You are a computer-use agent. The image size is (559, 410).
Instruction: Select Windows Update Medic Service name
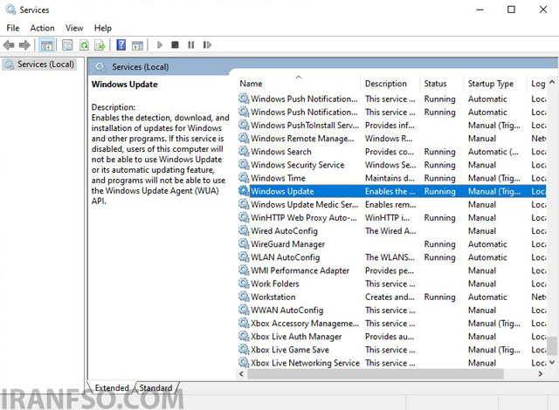click(x=305, y=205)
